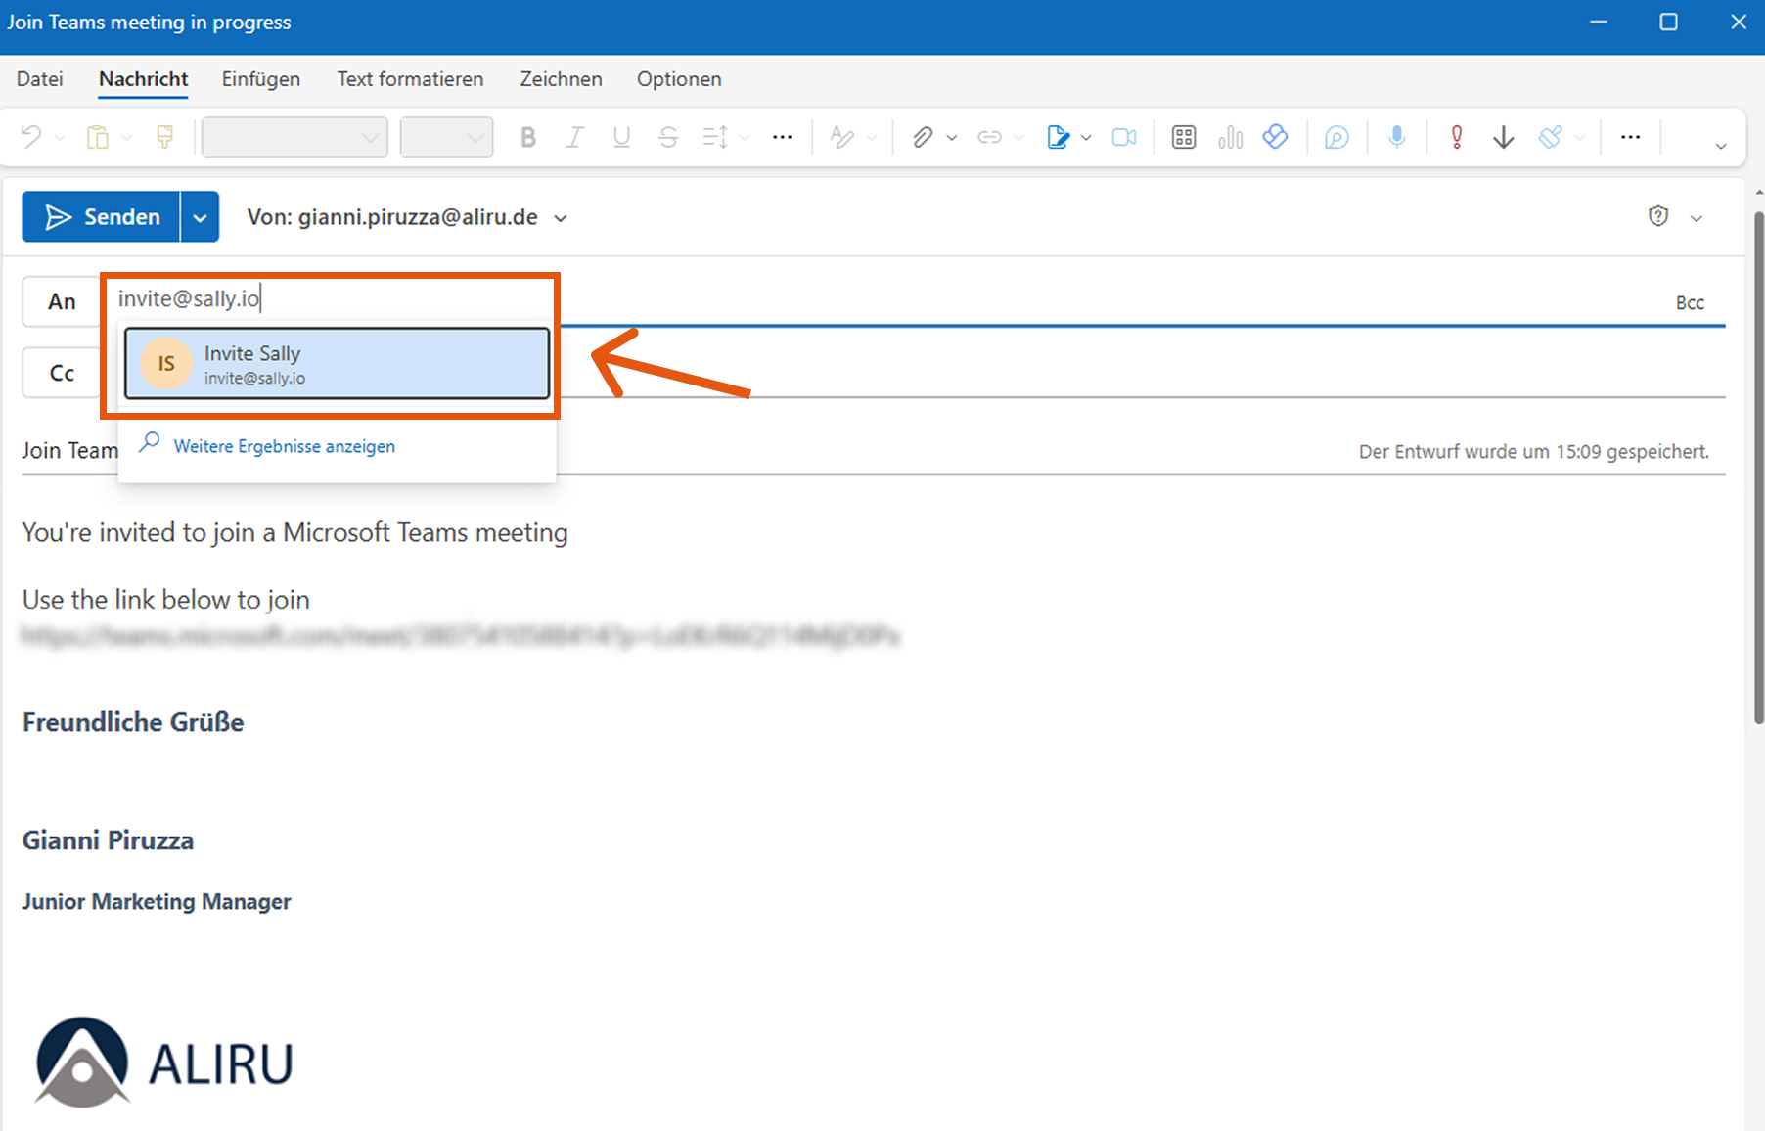Click the Bcc label
The image size is (1765, 1131).
point(1690,303)
